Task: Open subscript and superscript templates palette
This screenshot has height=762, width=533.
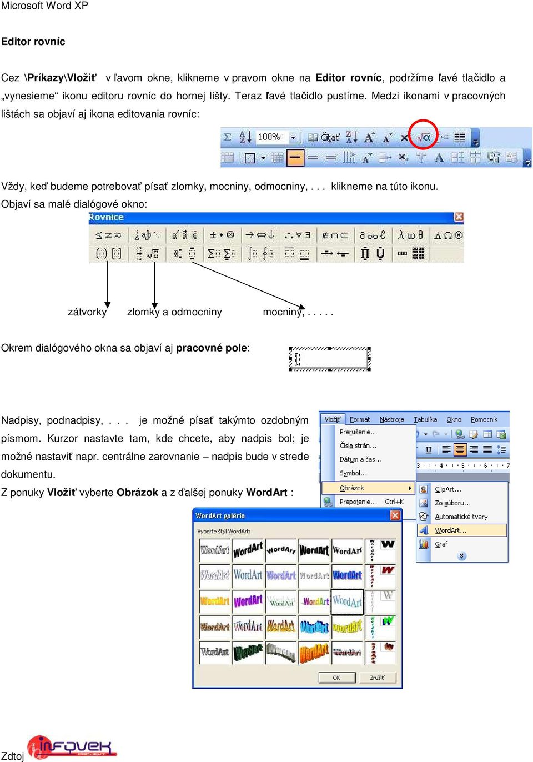Action: point(184,254)
